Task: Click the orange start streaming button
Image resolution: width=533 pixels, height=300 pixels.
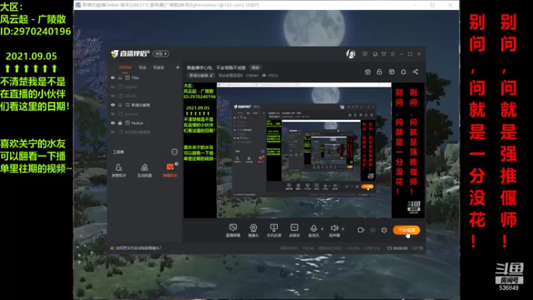Action: pyautogui.click(x=406, y=230)
